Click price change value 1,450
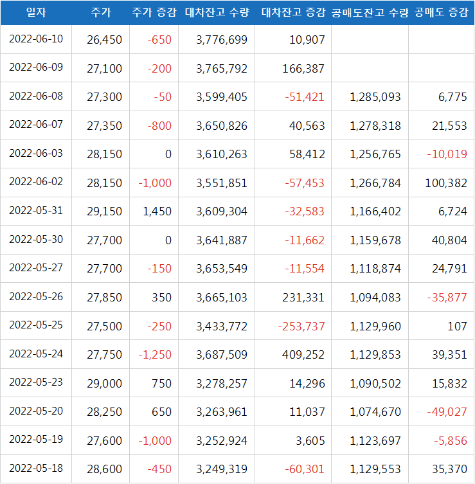This screenshot has height=484, width=475. tap(157, 211)
